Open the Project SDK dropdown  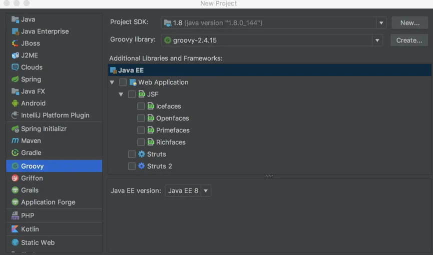381,22
